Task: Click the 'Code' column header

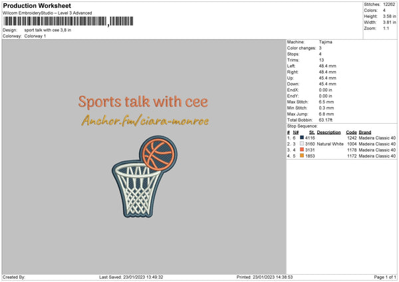Action: coord(351,132)
